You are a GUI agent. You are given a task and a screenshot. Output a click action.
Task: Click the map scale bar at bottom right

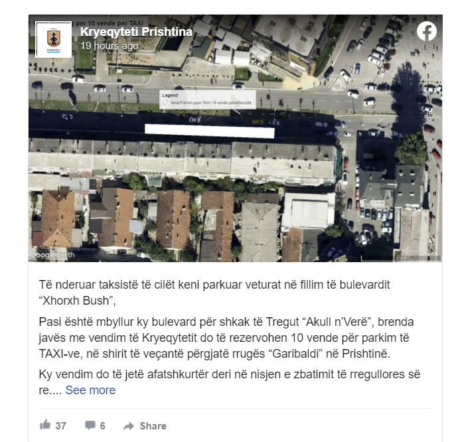(401, 258)
